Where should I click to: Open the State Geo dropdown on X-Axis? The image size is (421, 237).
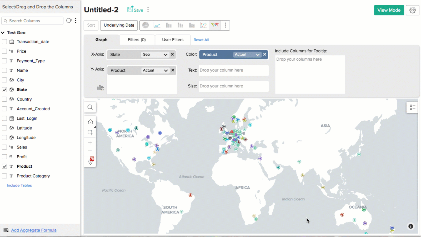click(x=165, y=55)
